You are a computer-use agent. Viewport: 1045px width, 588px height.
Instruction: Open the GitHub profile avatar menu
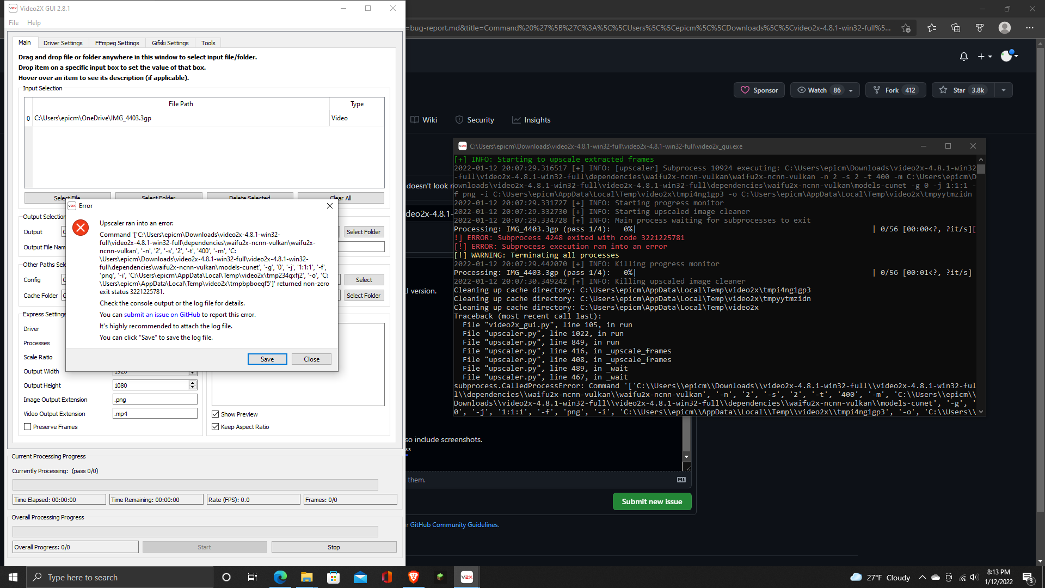(1005, 56)
